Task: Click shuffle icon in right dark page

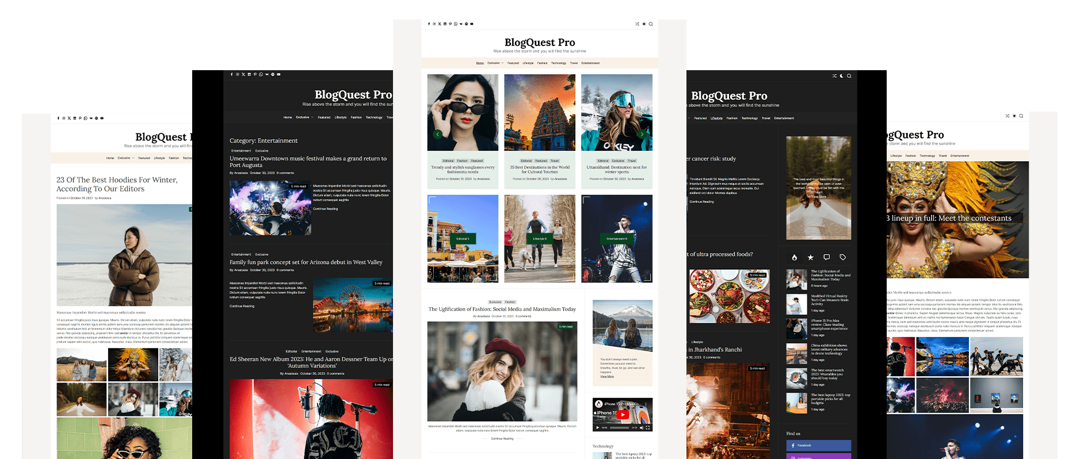Action: tap(834, 76)
